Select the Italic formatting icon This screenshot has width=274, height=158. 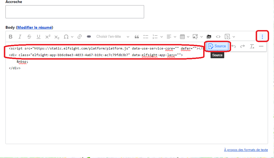(20, 36)
